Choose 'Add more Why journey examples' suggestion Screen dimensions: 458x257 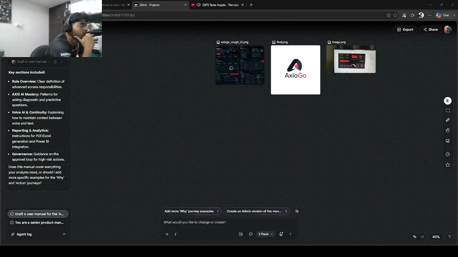pos(191,211)
